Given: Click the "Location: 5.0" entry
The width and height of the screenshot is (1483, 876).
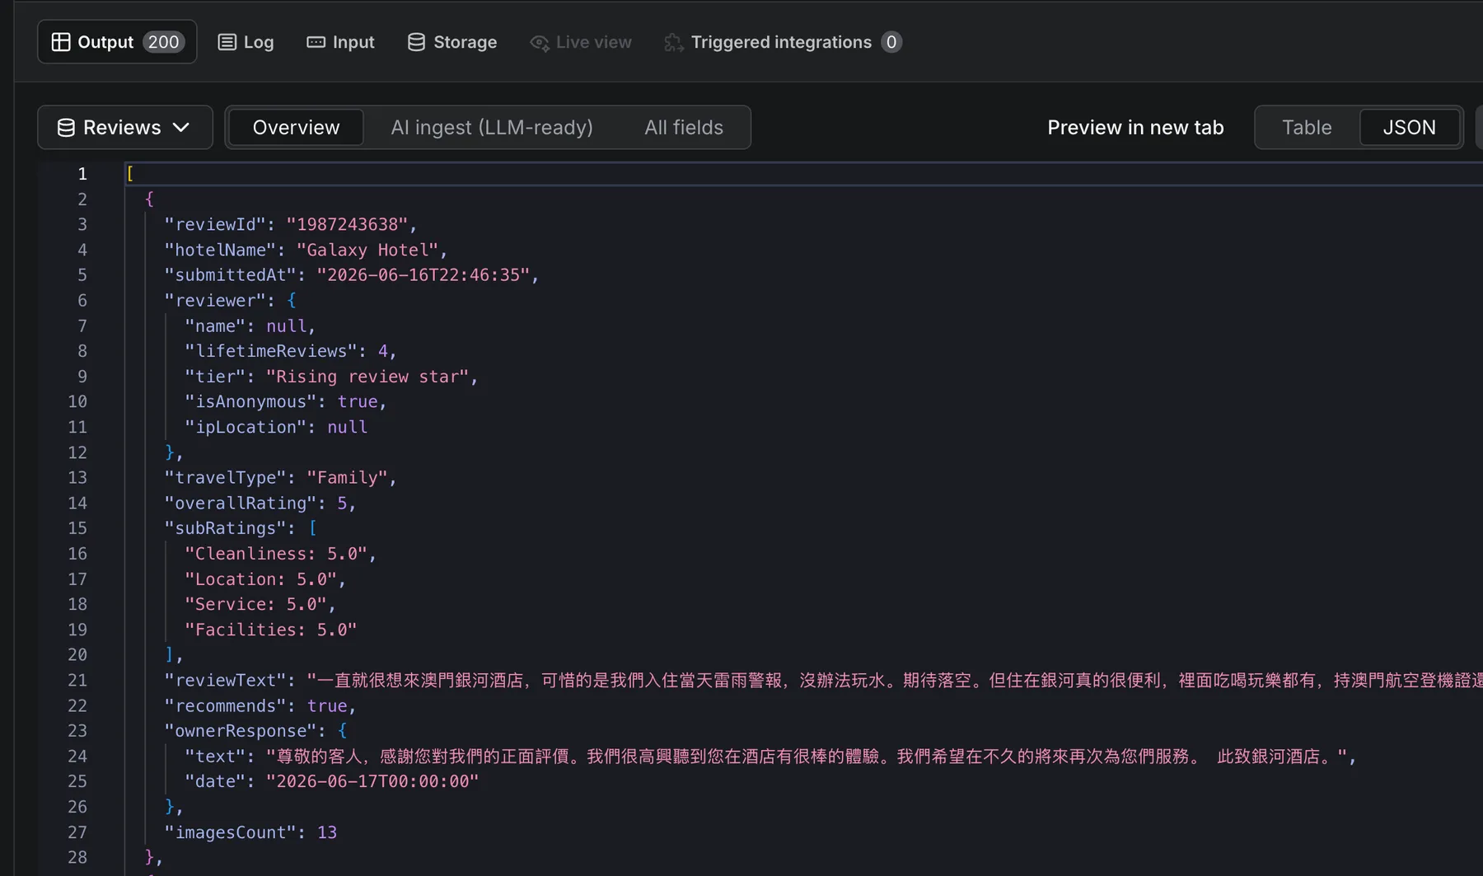Looking at the screenshot, I should click(x=260, y=579).
